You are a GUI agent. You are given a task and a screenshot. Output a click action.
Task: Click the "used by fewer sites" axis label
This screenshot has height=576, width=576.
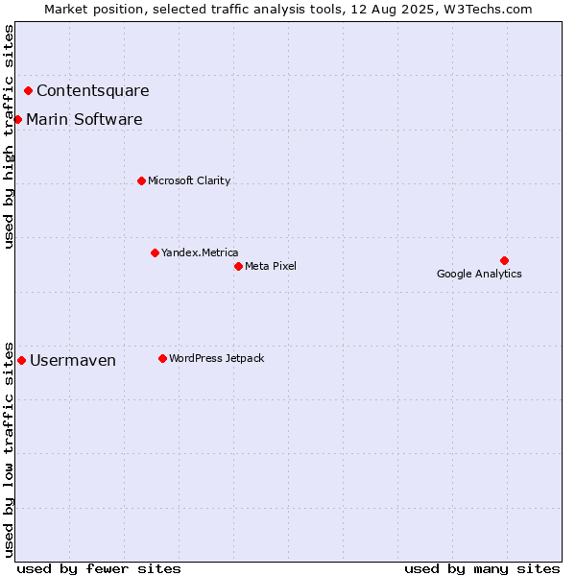[99, 569]
